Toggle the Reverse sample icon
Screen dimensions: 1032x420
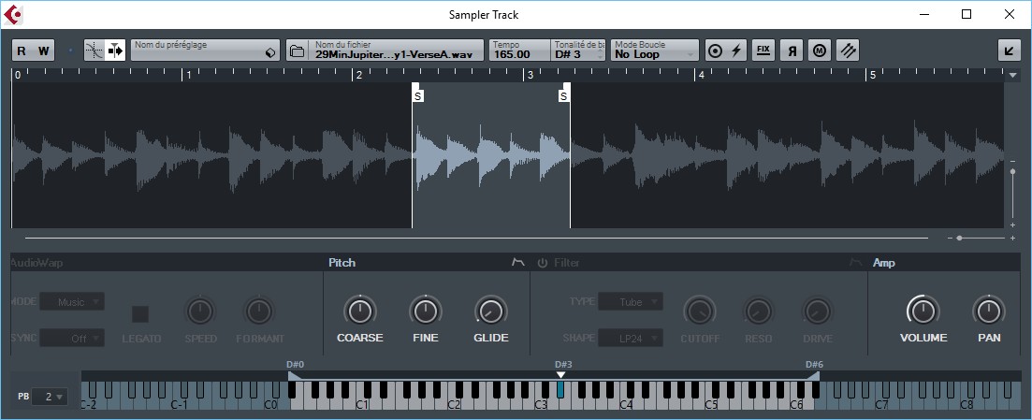pos(792,50)
